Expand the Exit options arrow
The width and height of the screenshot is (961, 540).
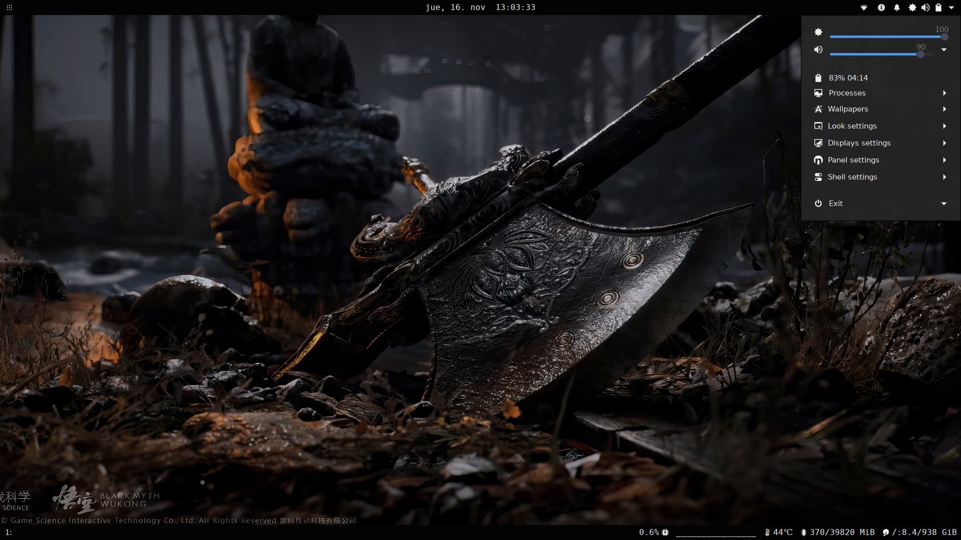coord(944,203)
